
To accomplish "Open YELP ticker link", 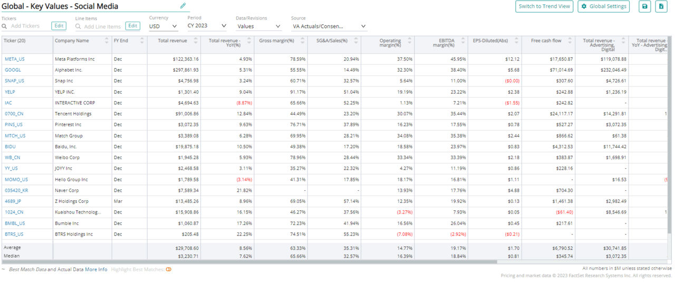I will (11, 92).
